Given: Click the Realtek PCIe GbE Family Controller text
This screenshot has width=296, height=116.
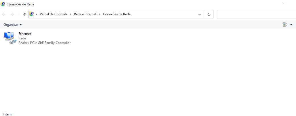Looking at the screenshot, I should pos(45,43).
